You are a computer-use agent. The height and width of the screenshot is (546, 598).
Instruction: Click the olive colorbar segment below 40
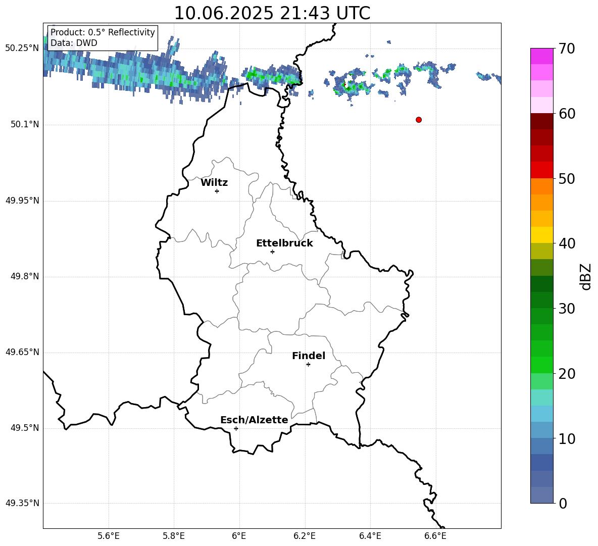[541, 251]
